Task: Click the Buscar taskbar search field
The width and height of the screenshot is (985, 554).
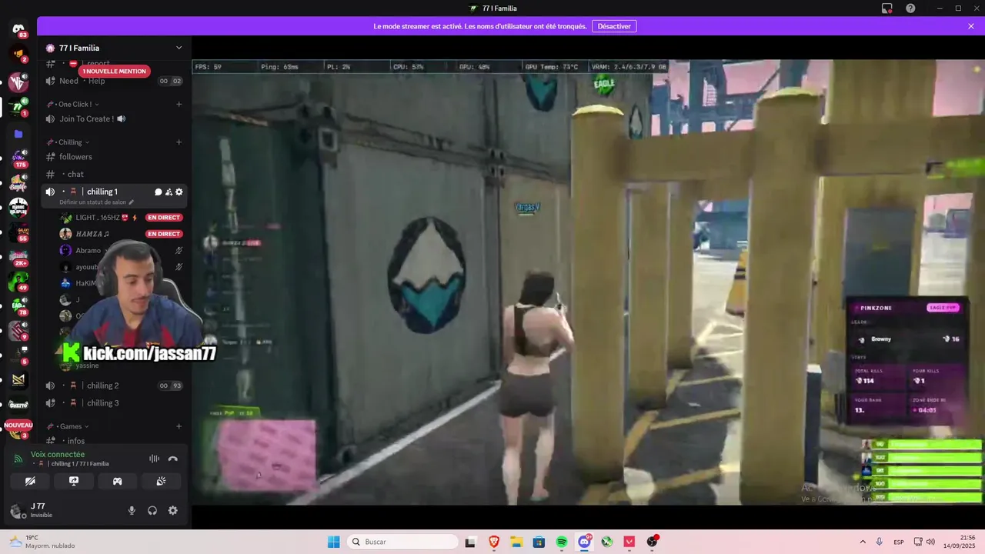Action: 402,542
